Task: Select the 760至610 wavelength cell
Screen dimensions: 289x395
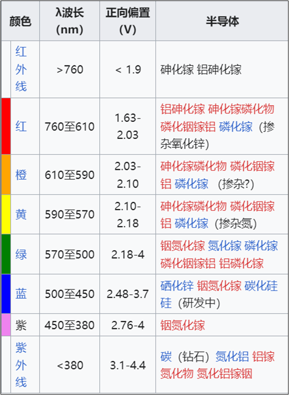Action: tap(69, 126)
